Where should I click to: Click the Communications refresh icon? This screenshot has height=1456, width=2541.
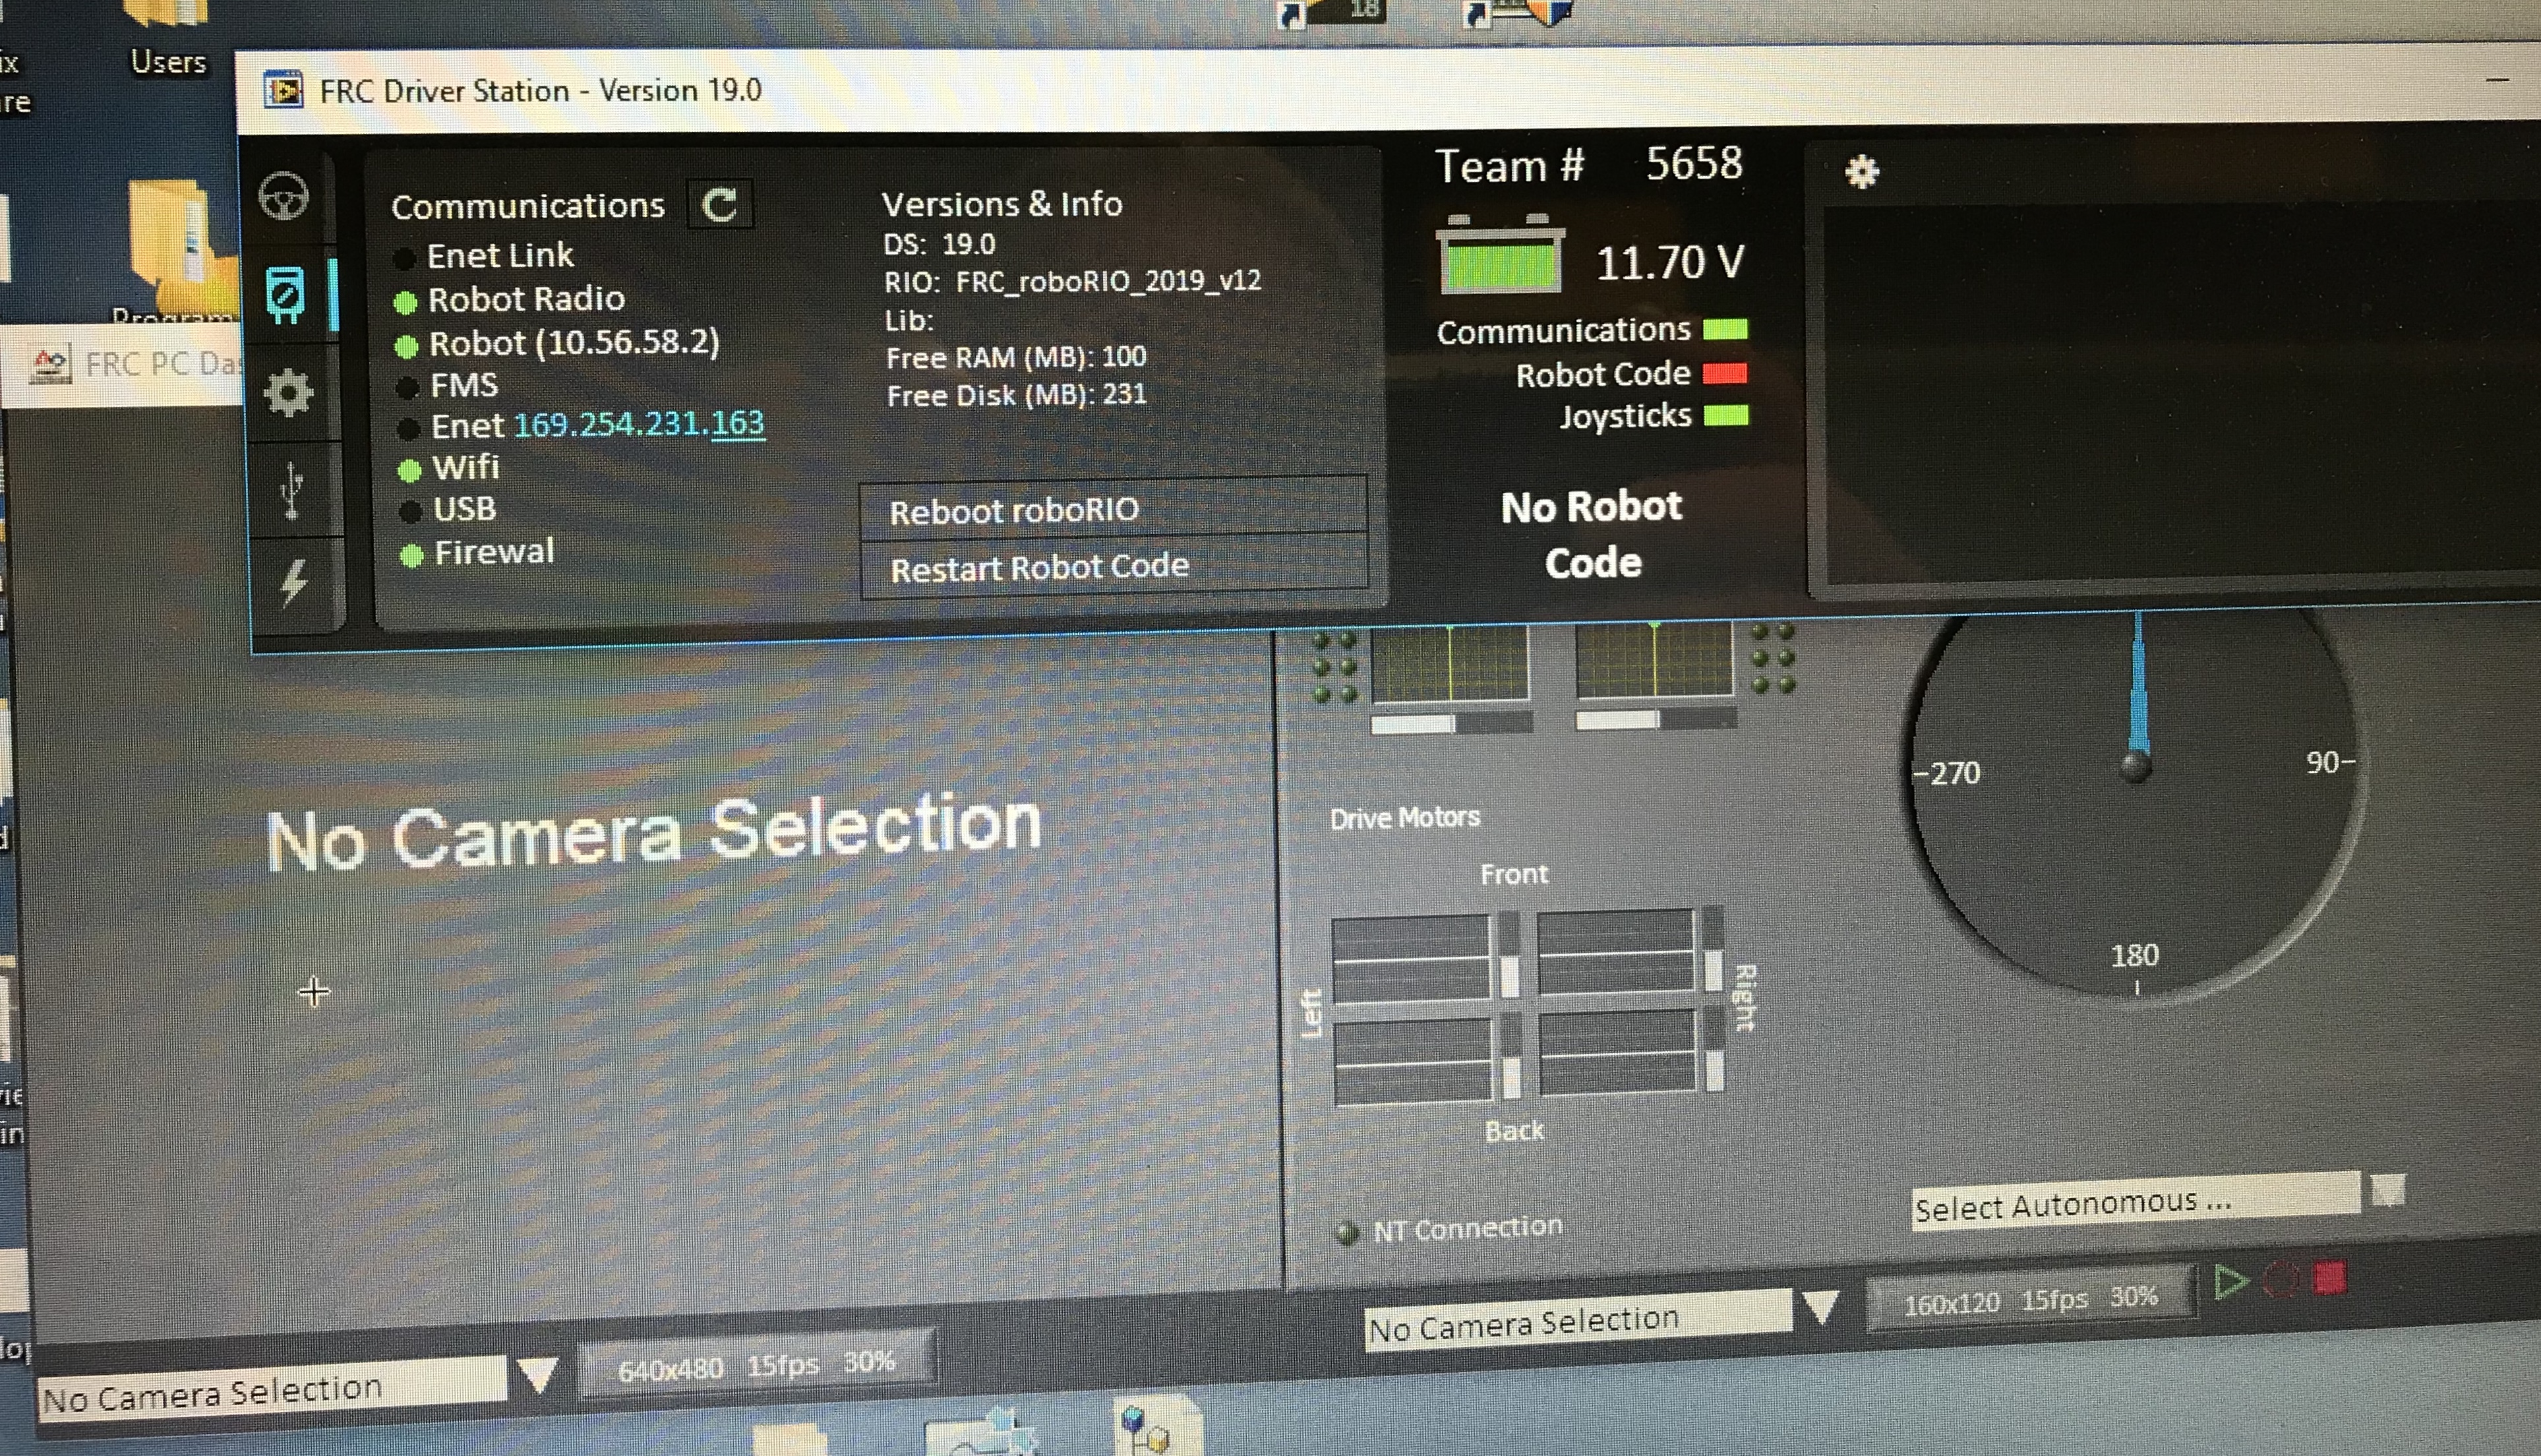pos(720,204)
